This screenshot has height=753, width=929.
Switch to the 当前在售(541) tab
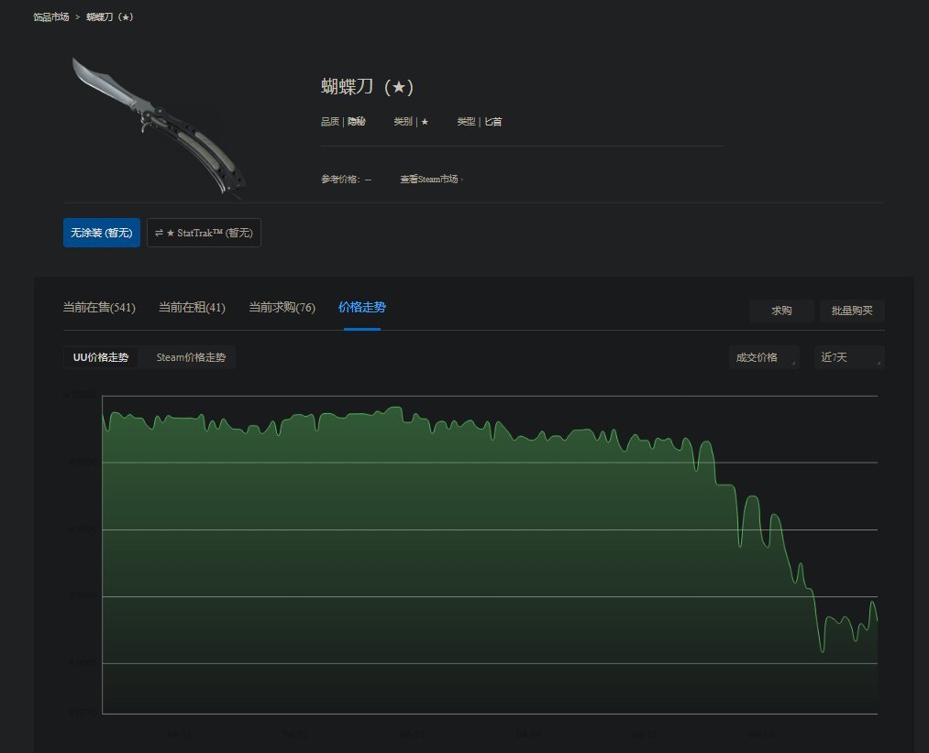click(99, 307)
